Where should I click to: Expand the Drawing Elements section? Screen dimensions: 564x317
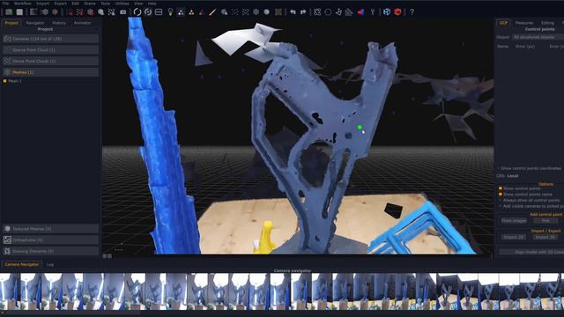[x=50, y=251]
